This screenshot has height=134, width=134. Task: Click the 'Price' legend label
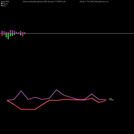tap(4, 6)
